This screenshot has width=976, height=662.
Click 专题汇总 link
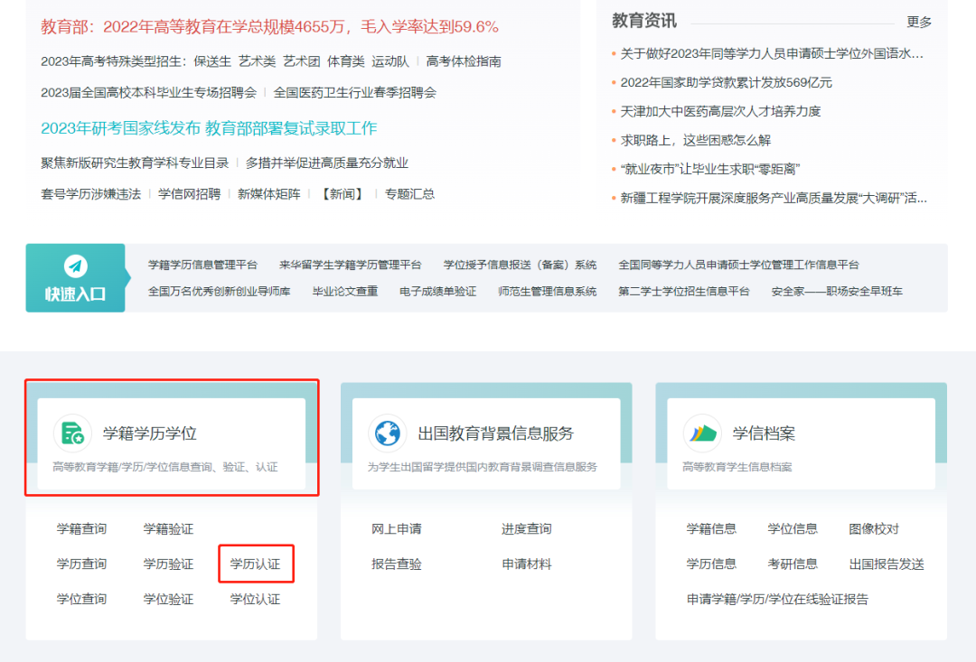point(408,193)
